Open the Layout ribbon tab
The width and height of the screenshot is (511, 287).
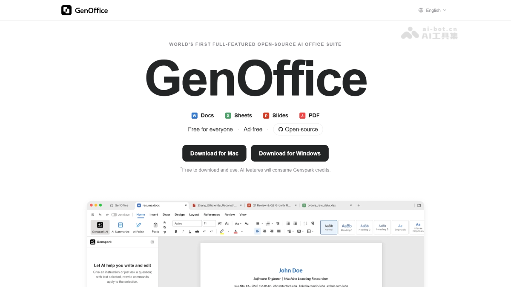[x=194, y=215]
